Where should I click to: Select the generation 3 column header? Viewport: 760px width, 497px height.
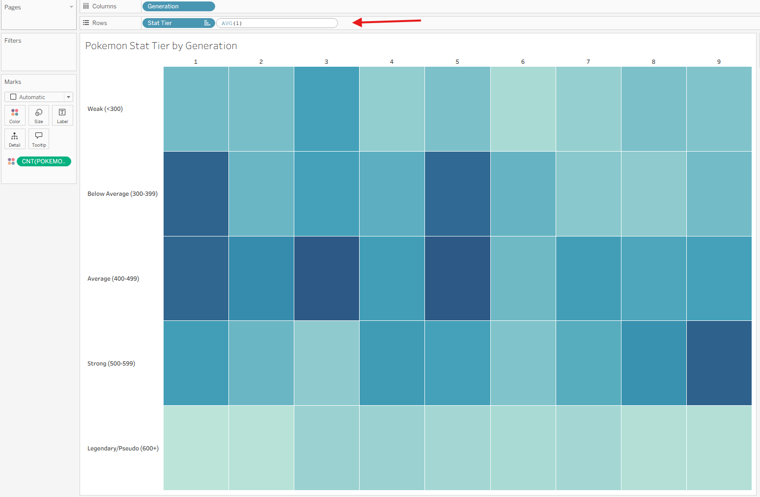click(x=326, y=62)
